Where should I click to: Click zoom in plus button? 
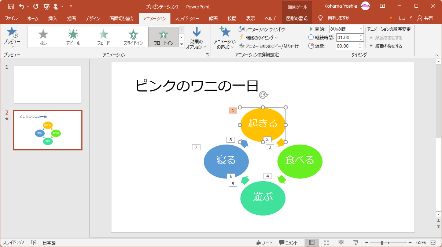[410, 243]
